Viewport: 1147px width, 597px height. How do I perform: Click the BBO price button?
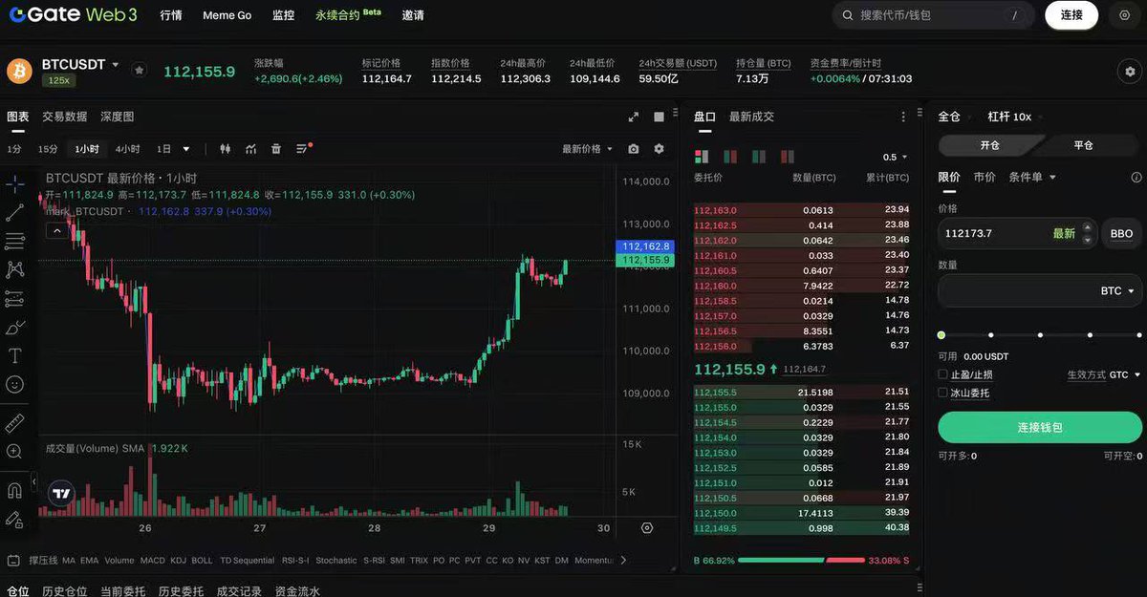pyautogui.click(x=1122, y=233)
